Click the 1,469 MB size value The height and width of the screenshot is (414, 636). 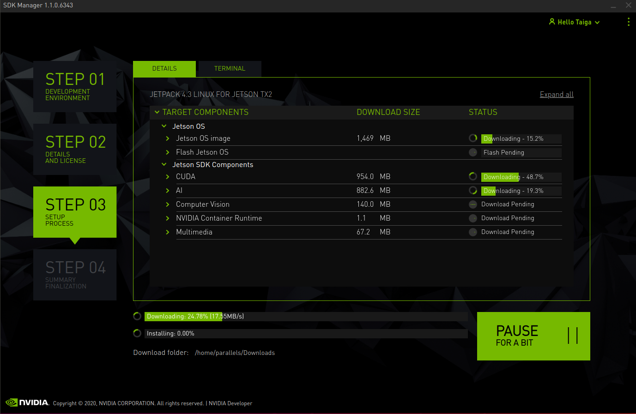[374, 138]
